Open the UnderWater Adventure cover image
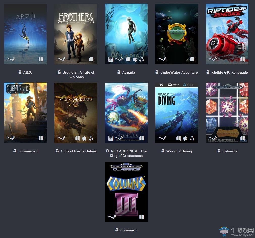255x238 pixels. click(x=177, y=34)
